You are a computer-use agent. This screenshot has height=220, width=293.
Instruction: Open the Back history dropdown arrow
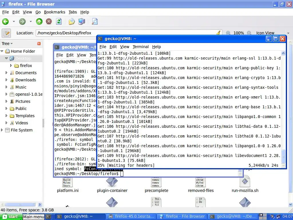click(x=14, y=21)
